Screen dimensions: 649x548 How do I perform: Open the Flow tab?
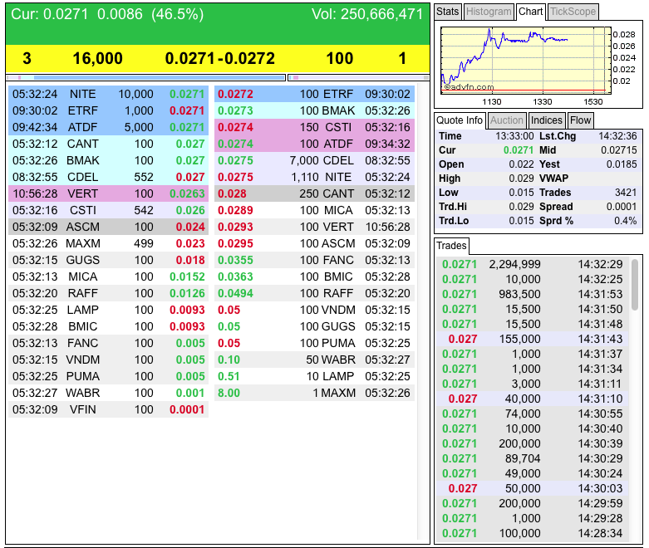[x=580, y=120]
